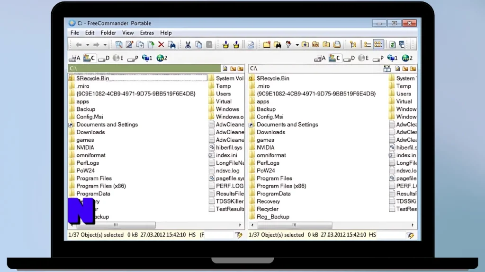Click the overlapping windows toolbar icon
This screenshot has width=485, height=272.
(x=402, y=45)
